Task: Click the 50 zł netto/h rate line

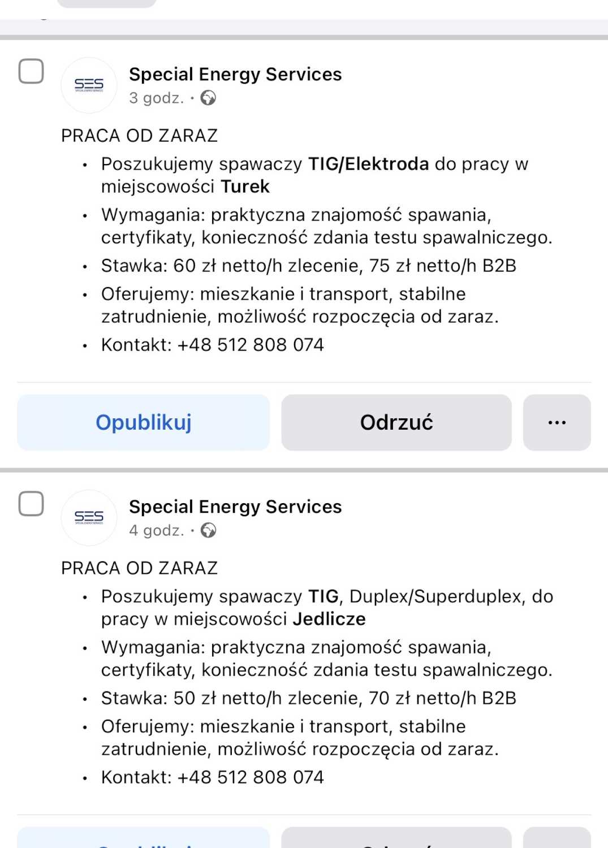Action: 308,698
